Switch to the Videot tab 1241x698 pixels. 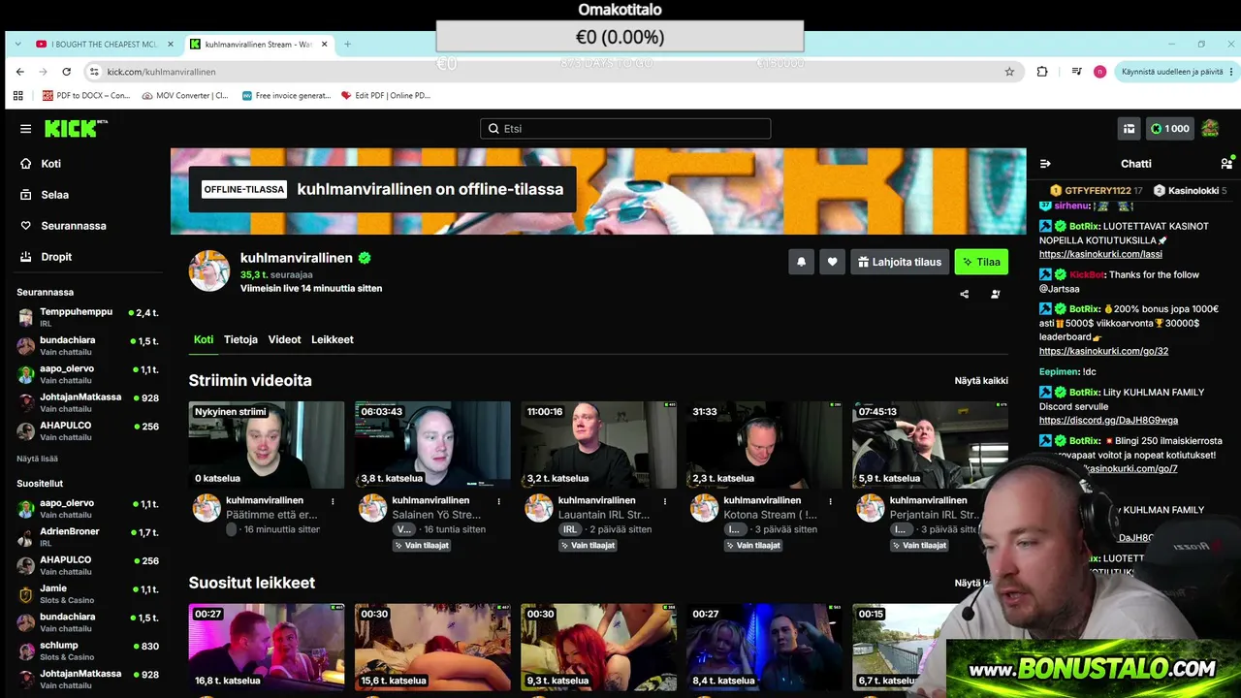tap(284, 339)
